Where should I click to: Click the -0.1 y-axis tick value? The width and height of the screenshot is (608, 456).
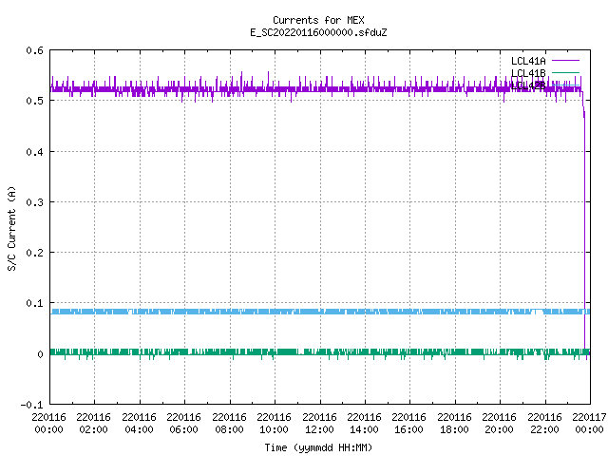click(x=31, y=405)
